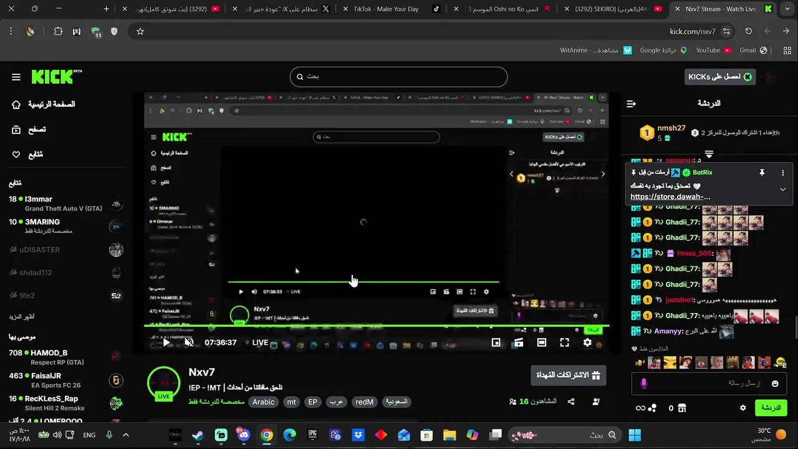Open offline channel uDISASTER

tap(65, 249)
